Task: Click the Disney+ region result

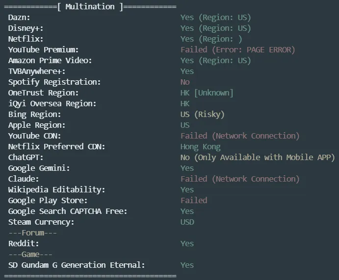Action: click(215, 28)
